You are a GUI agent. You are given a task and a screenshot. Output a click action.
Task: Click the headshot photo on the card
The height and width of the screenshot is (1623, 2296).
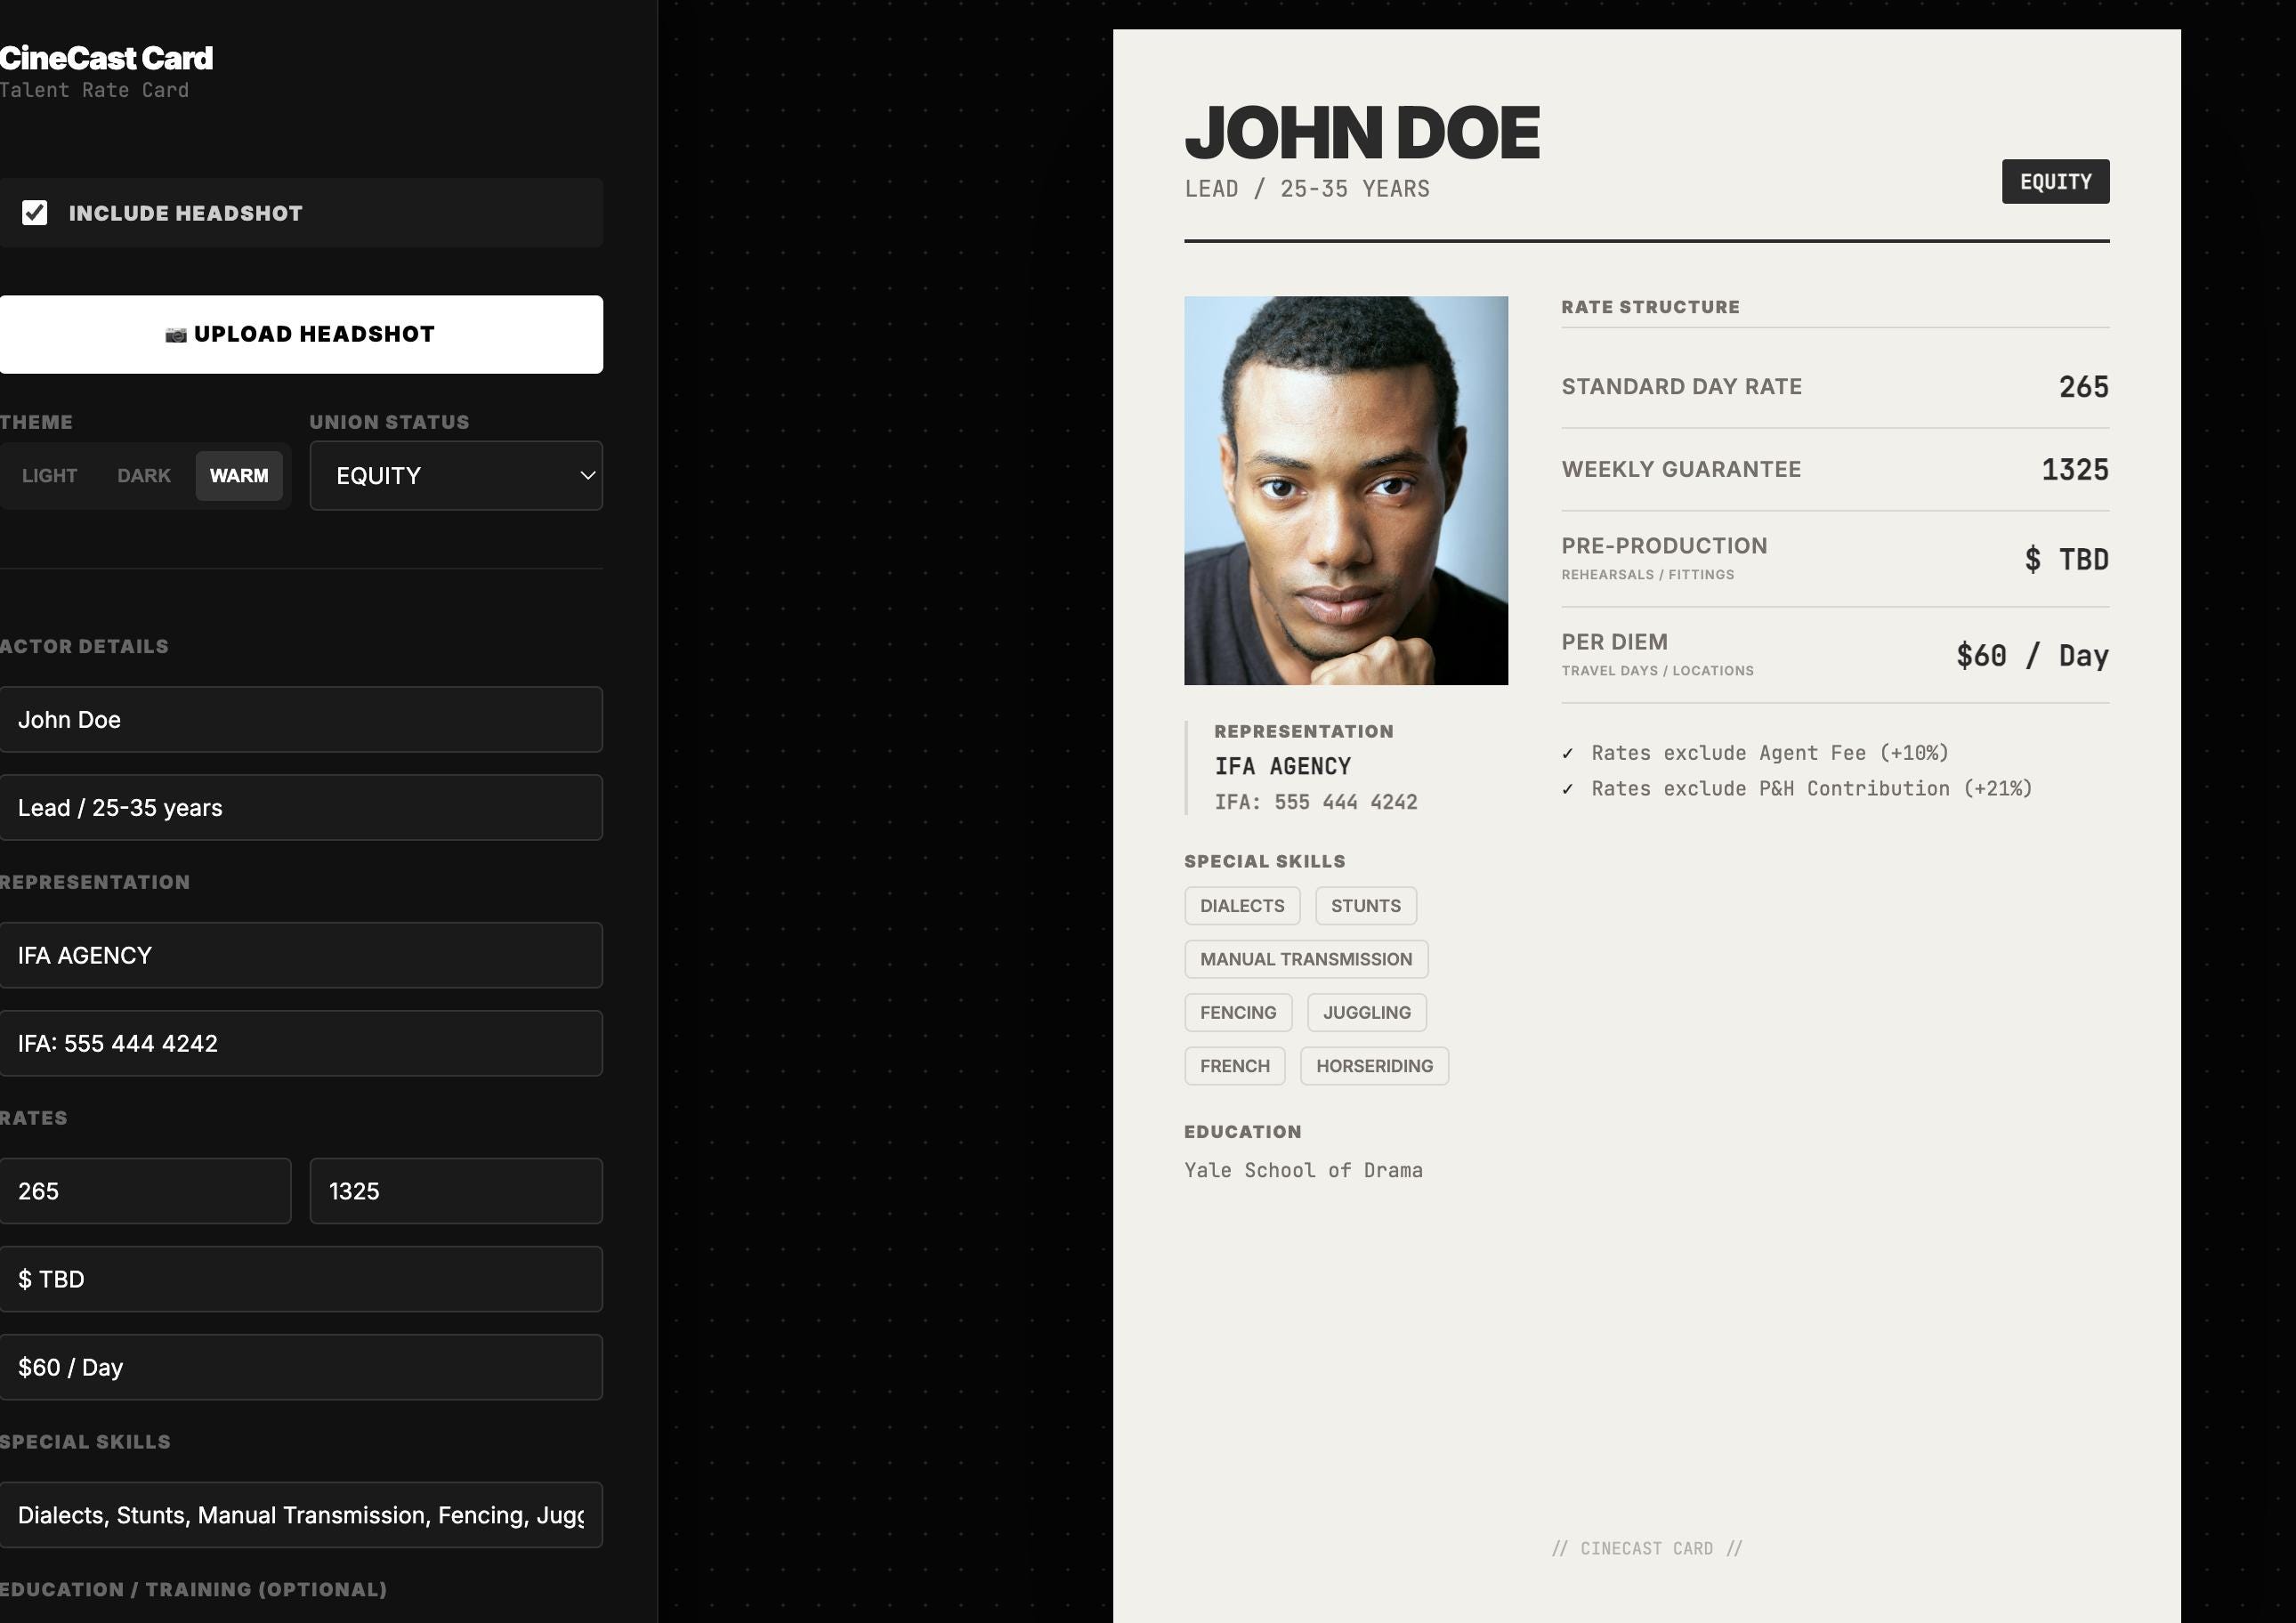point(1346,490)
